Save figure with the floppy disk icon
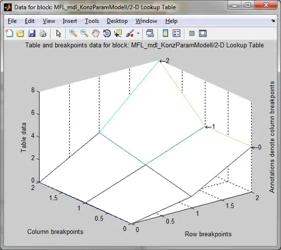This screenshot has width=281, height=250. coord(32,33)
